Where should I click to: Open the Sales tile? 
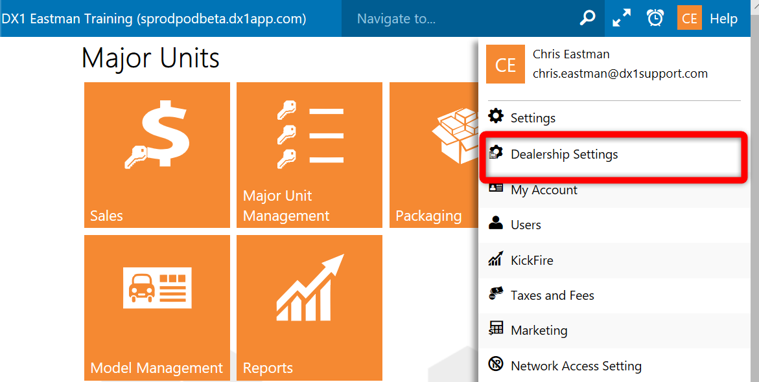157,155
